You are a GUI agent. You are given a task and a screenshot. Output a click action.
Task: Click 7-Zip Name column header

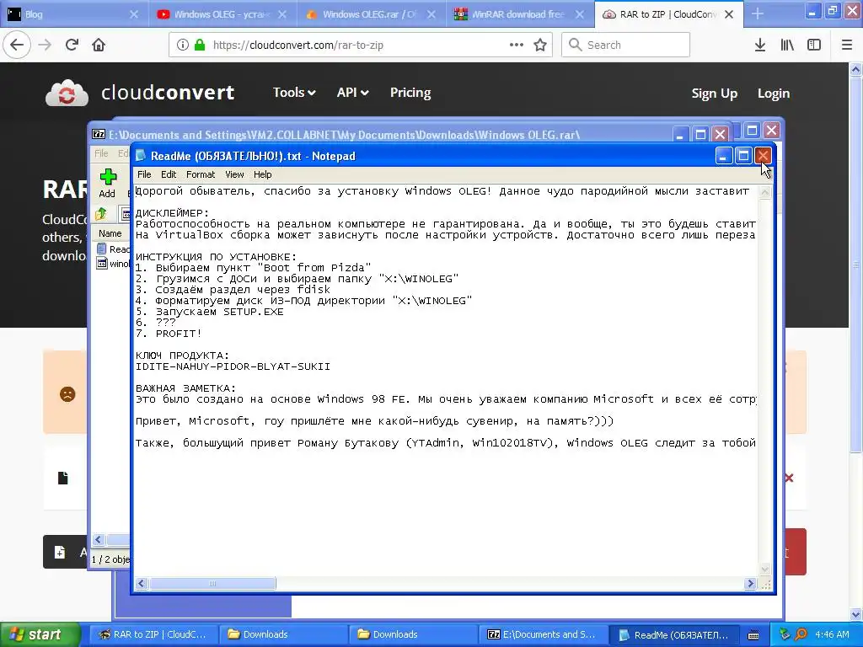[x=110, y=233]
